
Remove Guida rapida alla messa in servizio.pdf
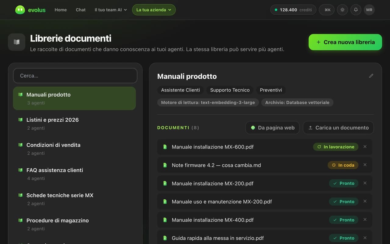(365, 238)
